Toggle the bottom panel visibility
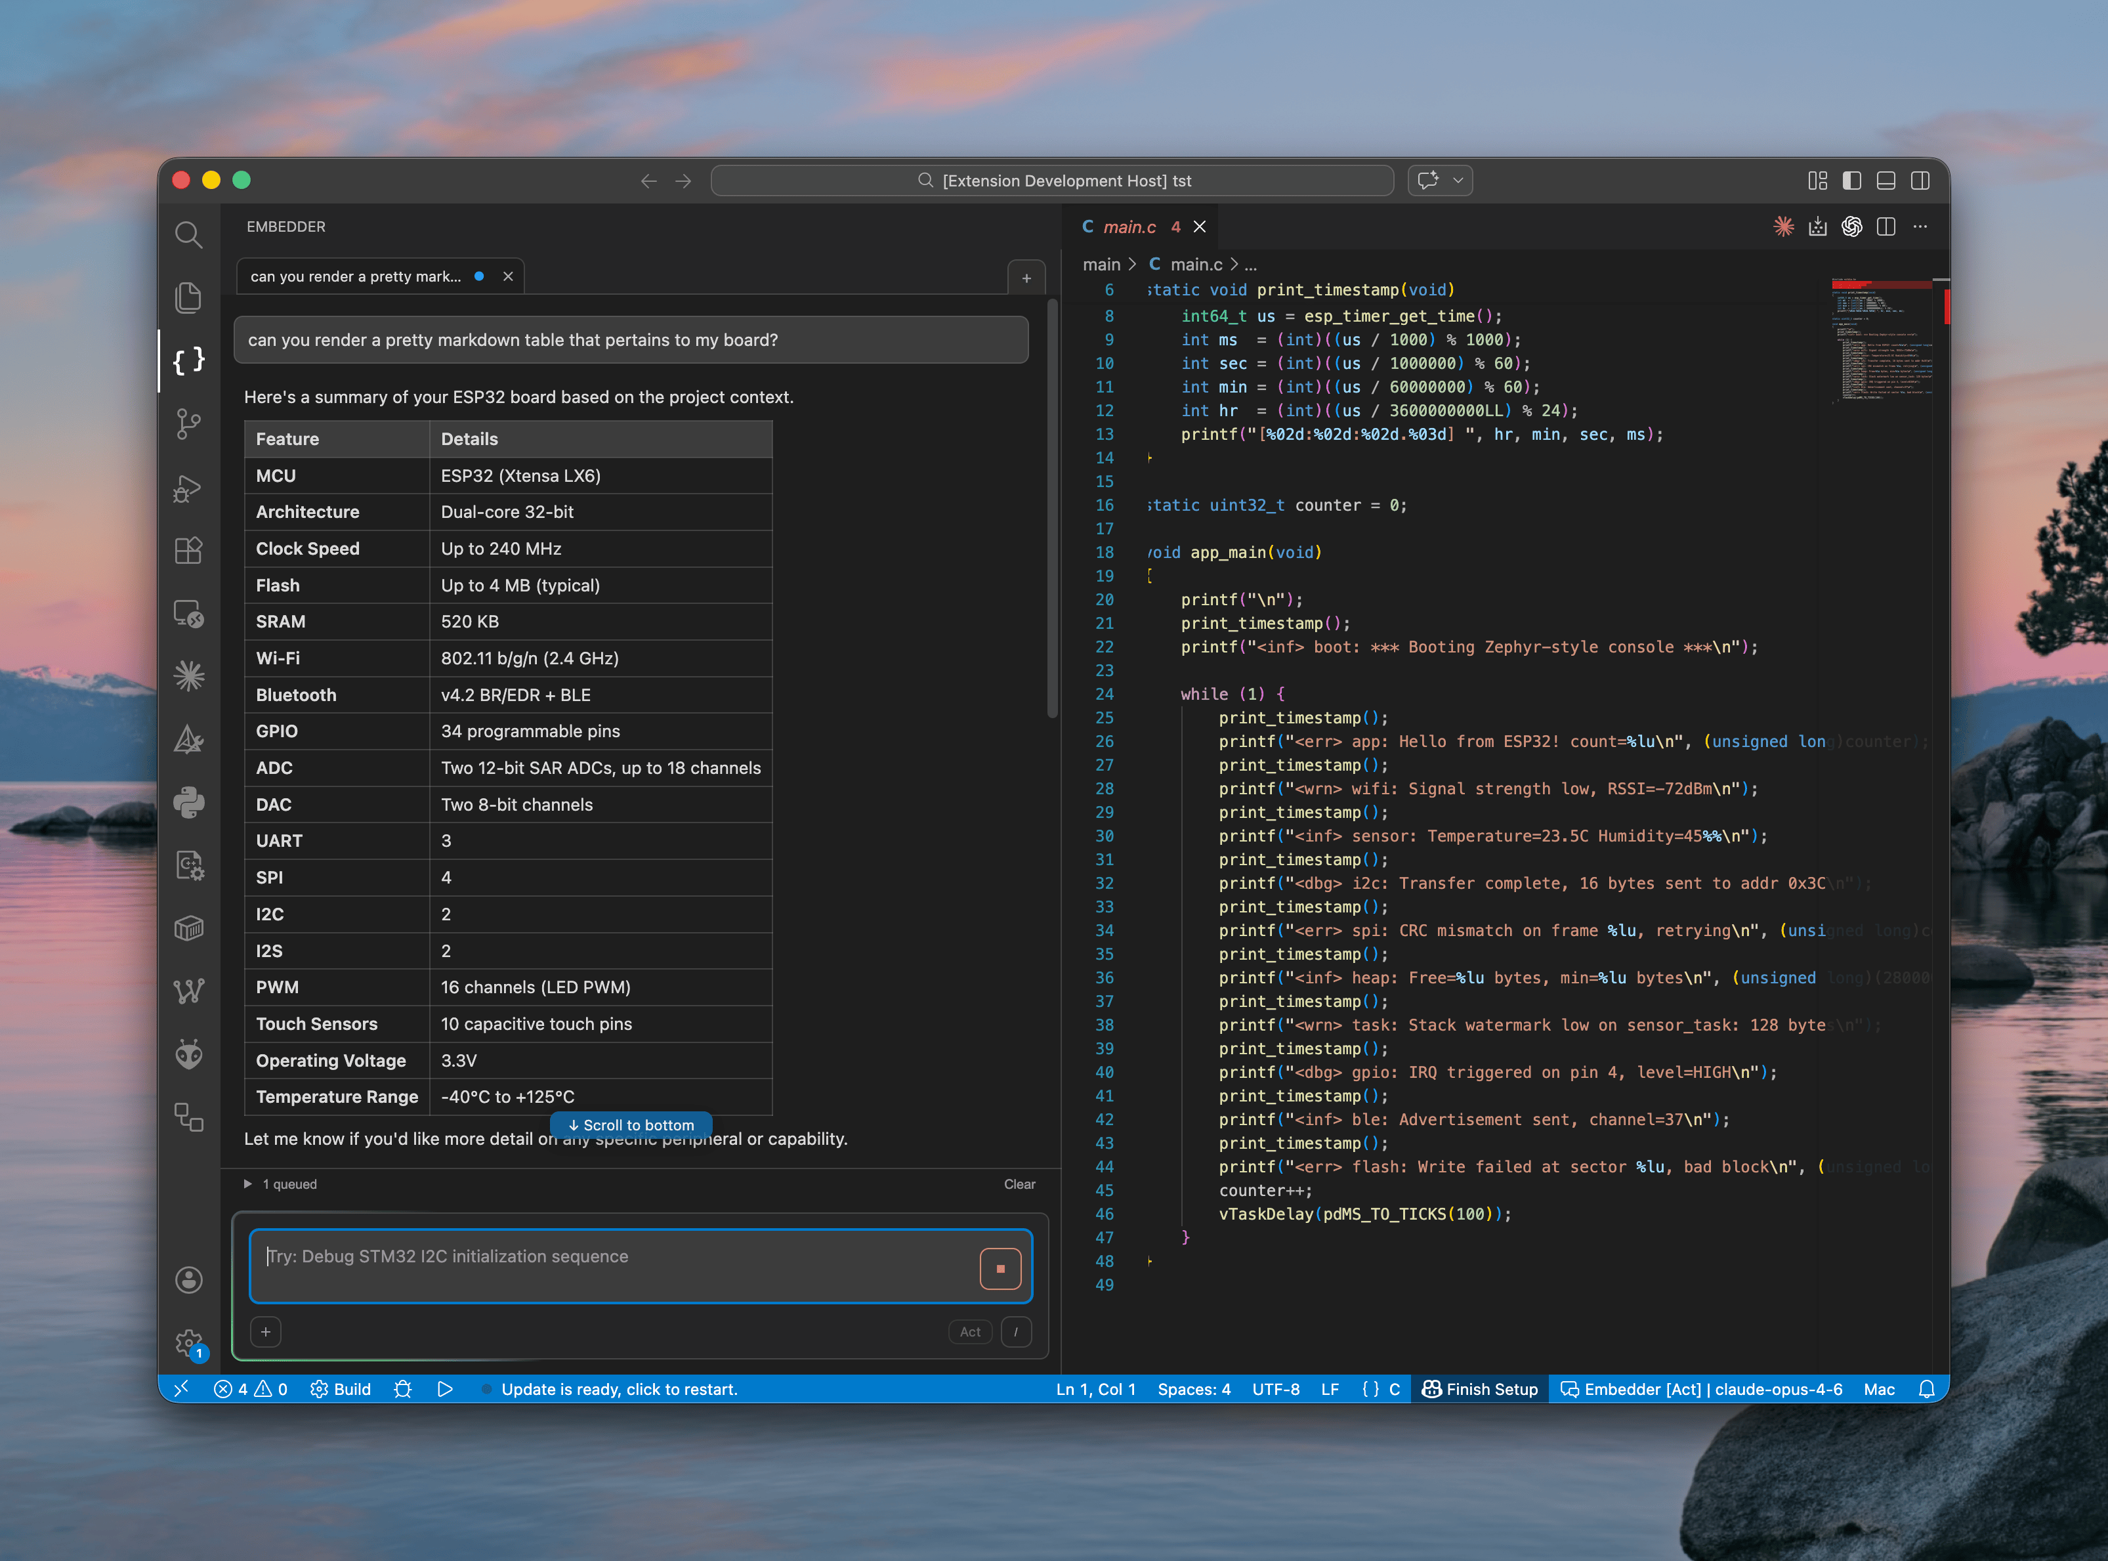This screenshot has height=1561, width=2108. point(1886,181)
